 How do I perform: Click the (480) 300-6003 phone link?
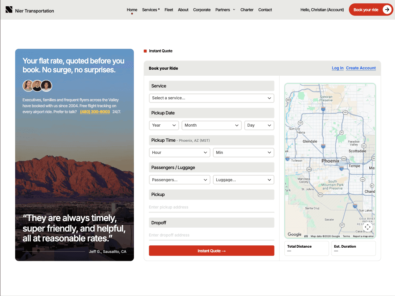coord(95,112)
